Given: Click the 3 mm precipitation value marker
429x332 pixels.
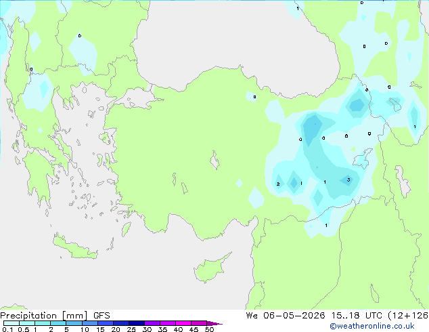Looking at the screenshot, I should coord(348,180).
